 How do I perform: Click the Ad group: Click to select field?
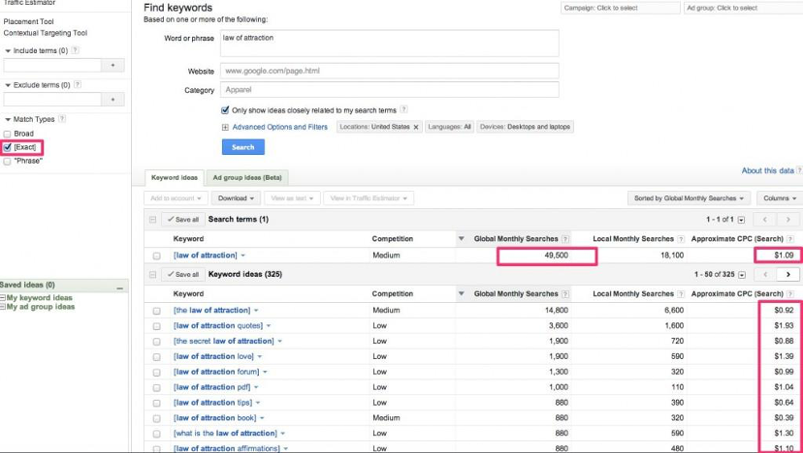744,8
